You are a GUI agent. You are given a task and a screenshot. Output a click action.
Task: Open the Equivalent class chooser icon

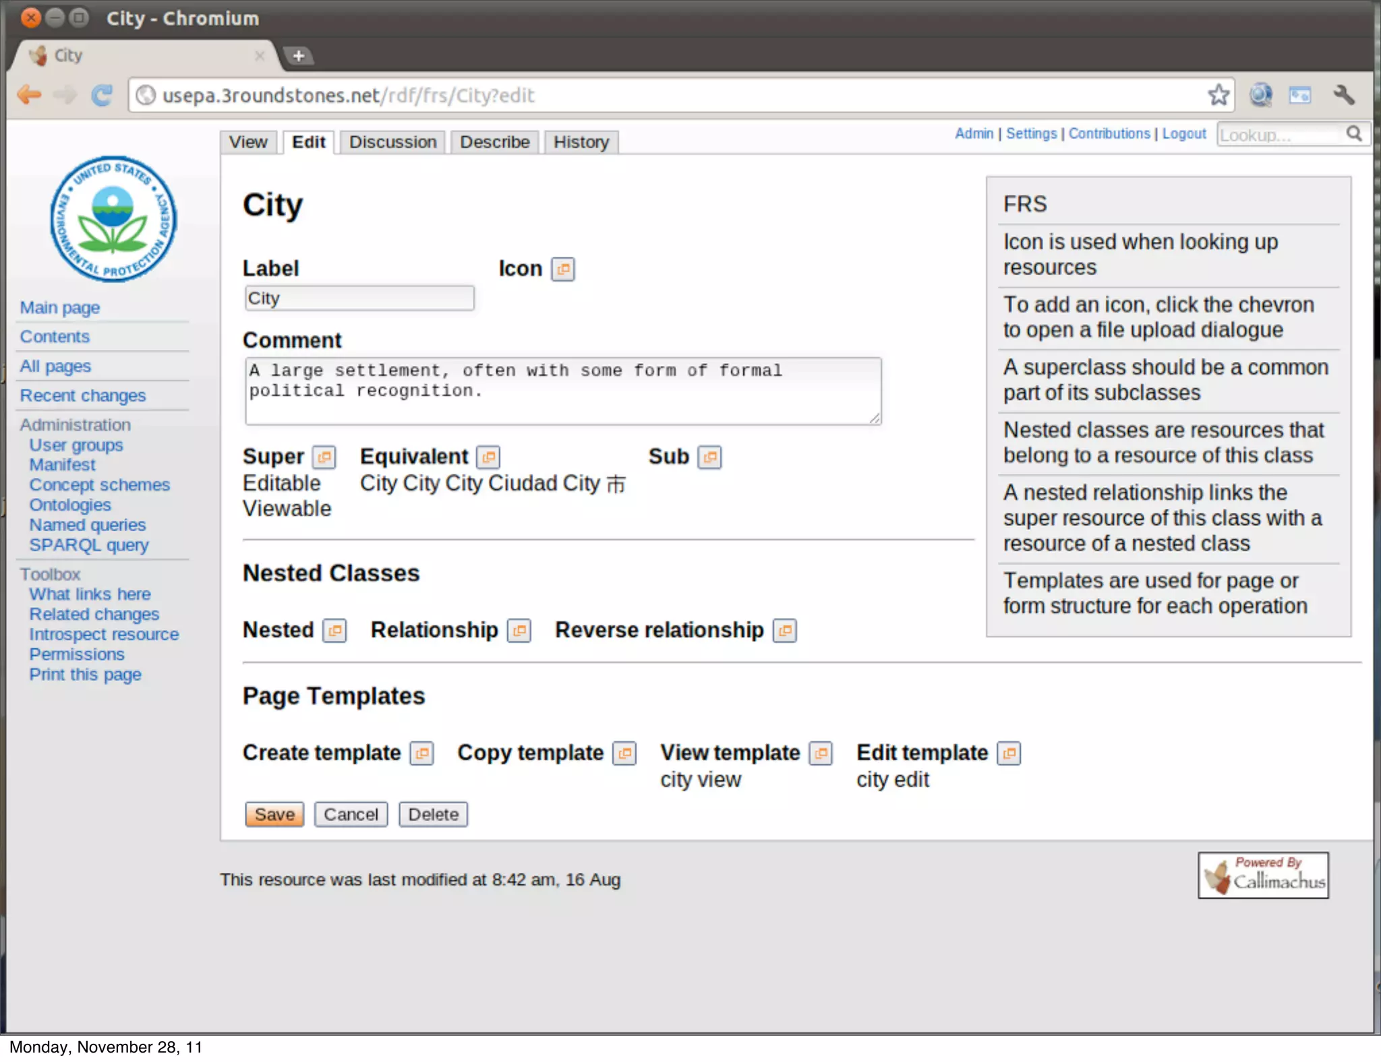(x=488, y=457)
